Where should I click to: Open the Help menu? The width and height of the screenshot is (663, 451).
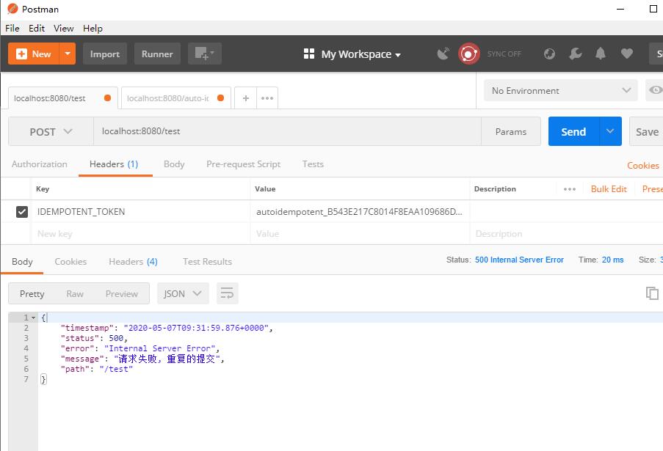93,29
